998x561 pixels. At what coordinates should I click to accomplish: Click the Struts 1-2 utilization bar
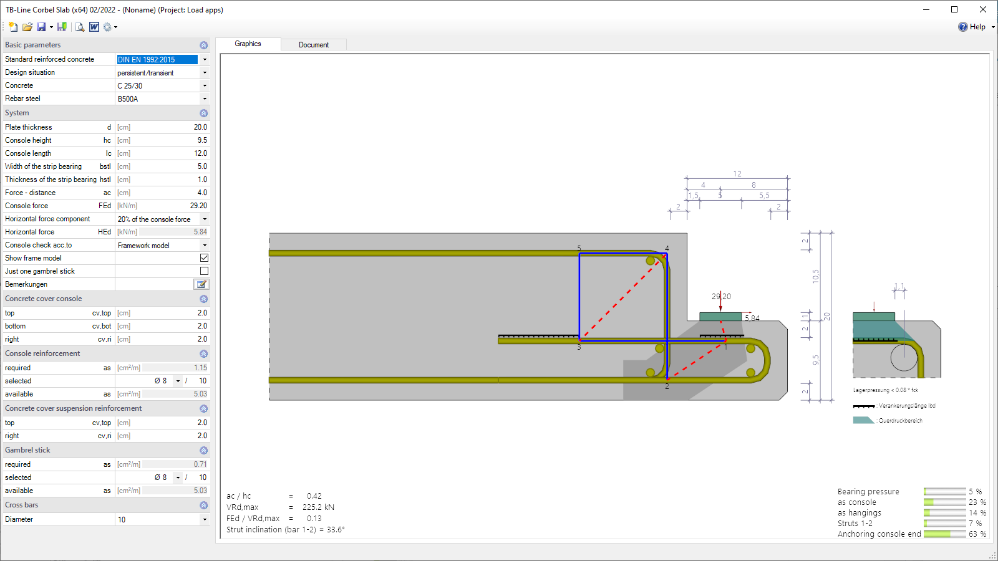(944, 524)
